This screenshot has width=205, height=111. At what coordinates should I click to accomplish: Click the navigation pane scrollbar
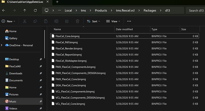(45, 44)
